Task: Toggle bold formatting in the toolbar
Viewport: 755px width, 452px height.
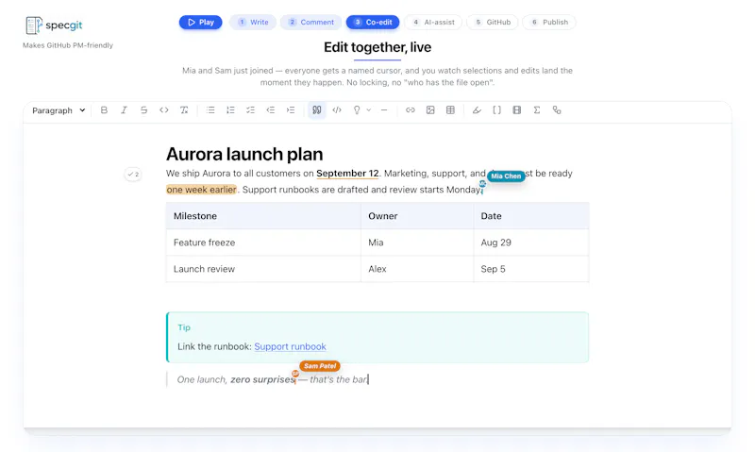Action: pyautogui.click(x=104, y=110)
